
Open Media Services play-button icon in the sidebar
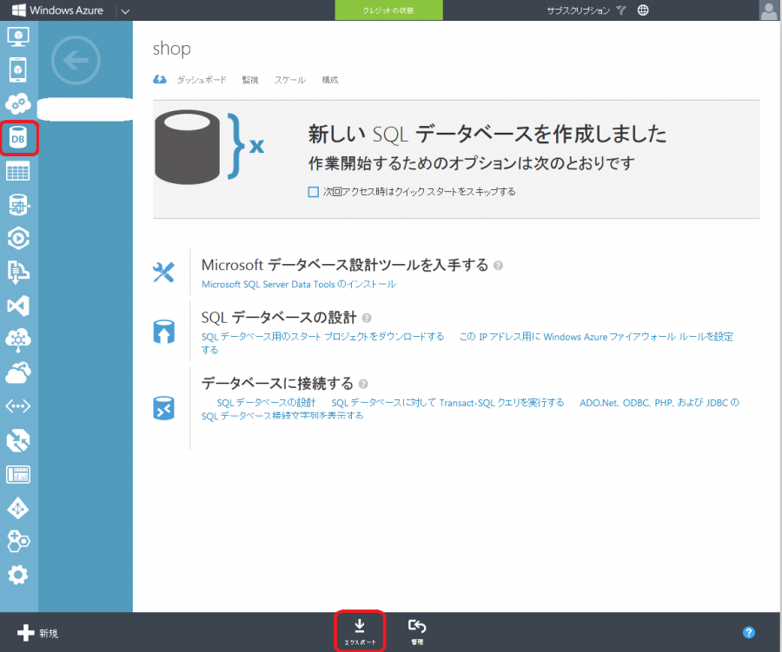coord(18,238)
